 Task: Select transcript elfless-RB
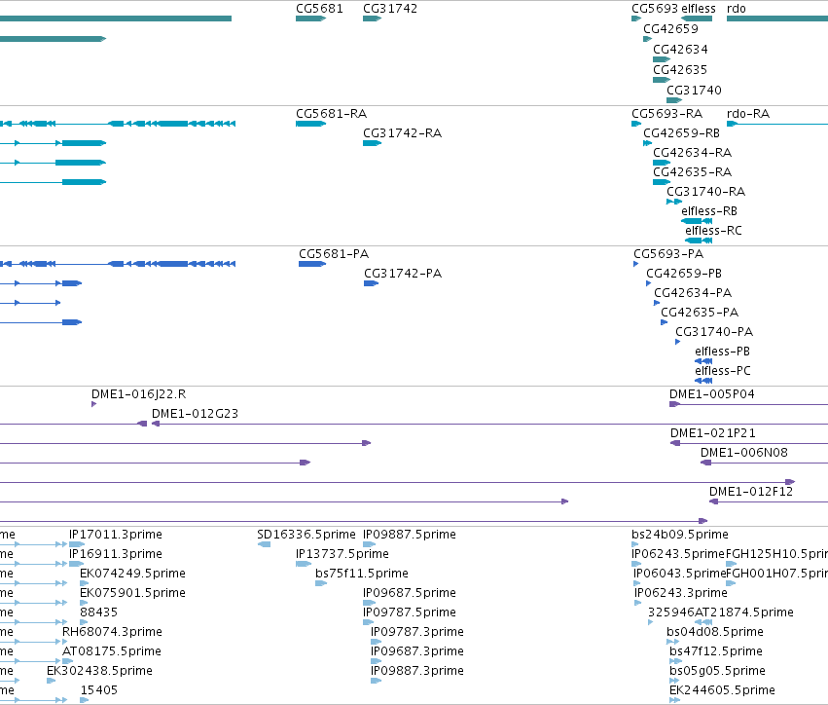click(x=709, y=211)
